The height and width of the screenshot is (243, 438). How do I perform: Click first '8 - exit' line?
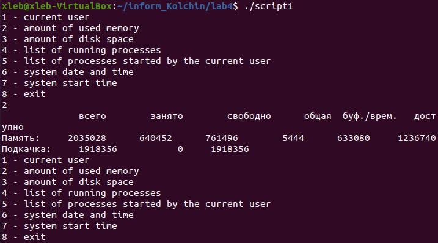pos(23,94)
